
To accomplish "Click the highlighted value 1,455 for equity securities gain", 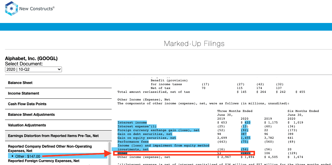I will (246, 138).
